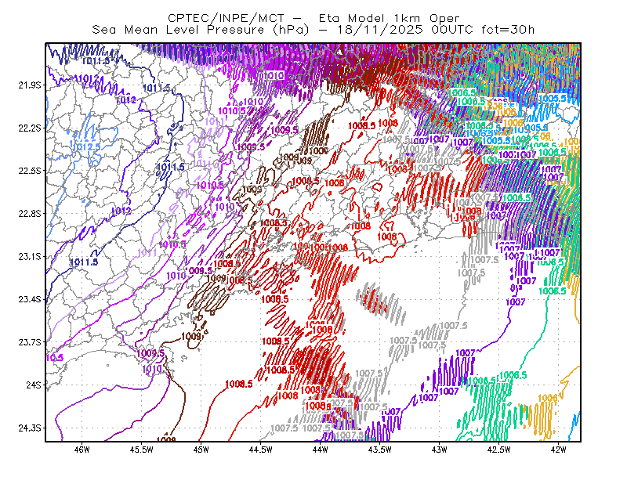
Task: Select the 'fct=30h' forecast text
Action: 508,30
